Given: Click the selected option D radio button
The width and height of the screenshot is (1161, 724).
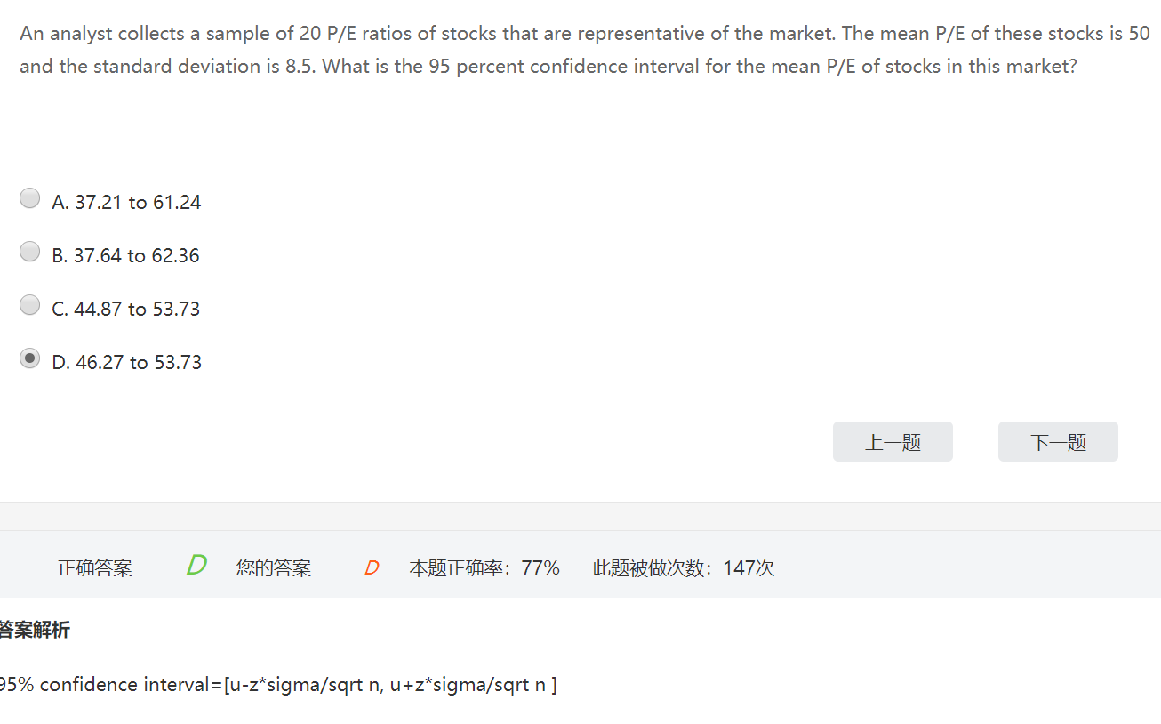Looking at the screenshot, I should (30, 358).
